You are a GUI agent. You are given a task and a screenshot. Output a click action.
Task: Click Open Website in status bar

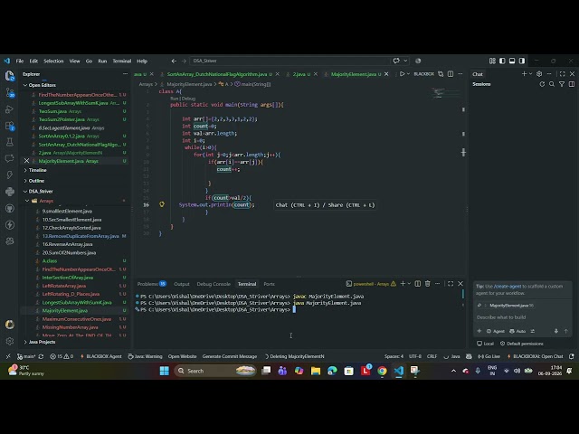pos(182,356)
